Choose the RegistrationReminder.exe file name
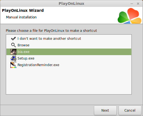The width and height of the screenshot is (143, 116). coord(38,65)
